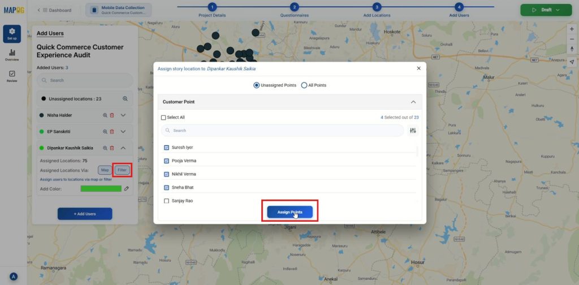Viewport: 579px width, 285px height.
Task: Zoom out on the map
Action: tap(572, 39)
